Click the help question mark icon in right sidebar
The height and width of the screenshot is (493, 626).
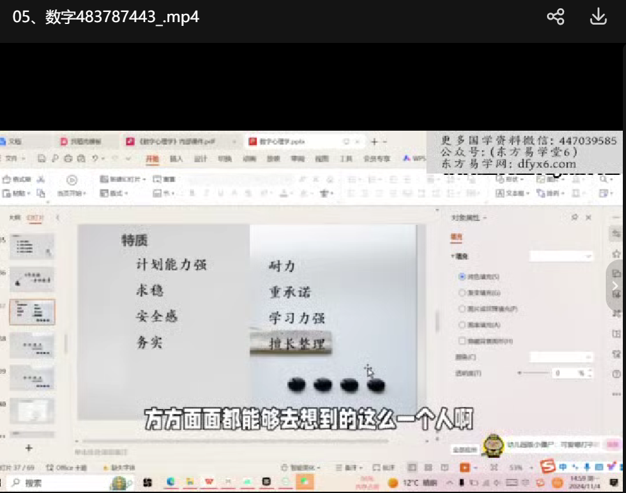click(616, 374)
